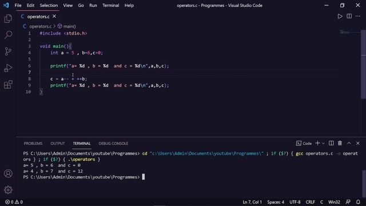Screen dimensions: 366x206
Task: Close the operators.c editor tab
Action: [x=54, y=17]
